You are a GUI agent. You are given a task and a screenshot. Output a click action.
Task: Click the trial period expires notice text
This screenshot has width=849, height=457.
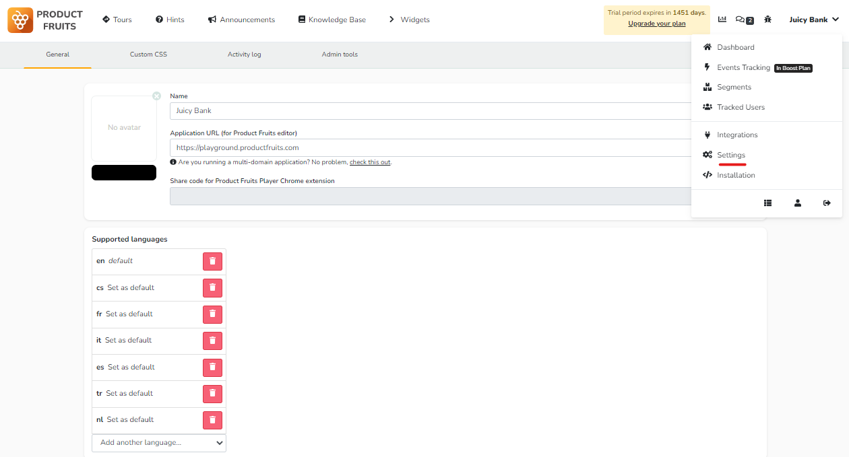[x=656, y=13]
